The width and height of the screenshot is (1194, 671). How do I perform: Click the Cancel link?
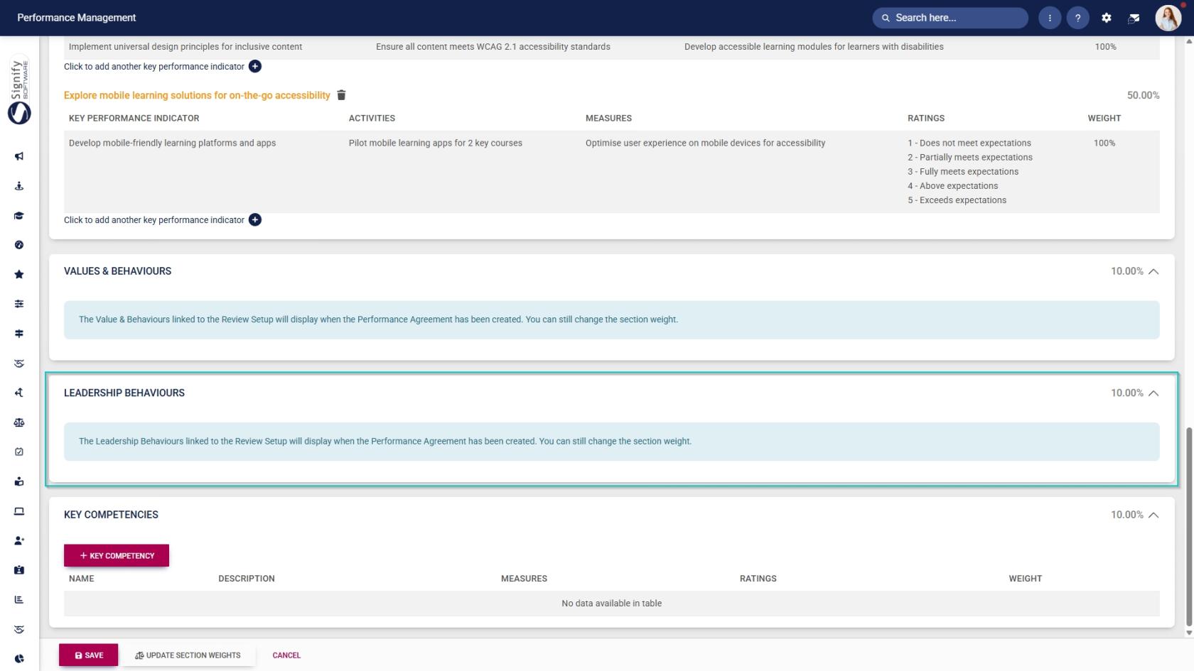point(286,655)
